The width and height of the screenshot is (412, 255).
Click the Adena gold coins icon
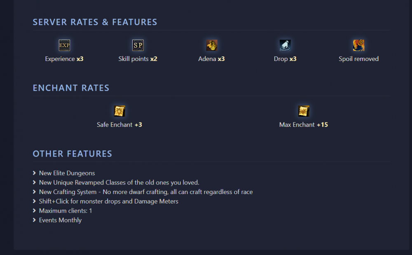point(212,45)
